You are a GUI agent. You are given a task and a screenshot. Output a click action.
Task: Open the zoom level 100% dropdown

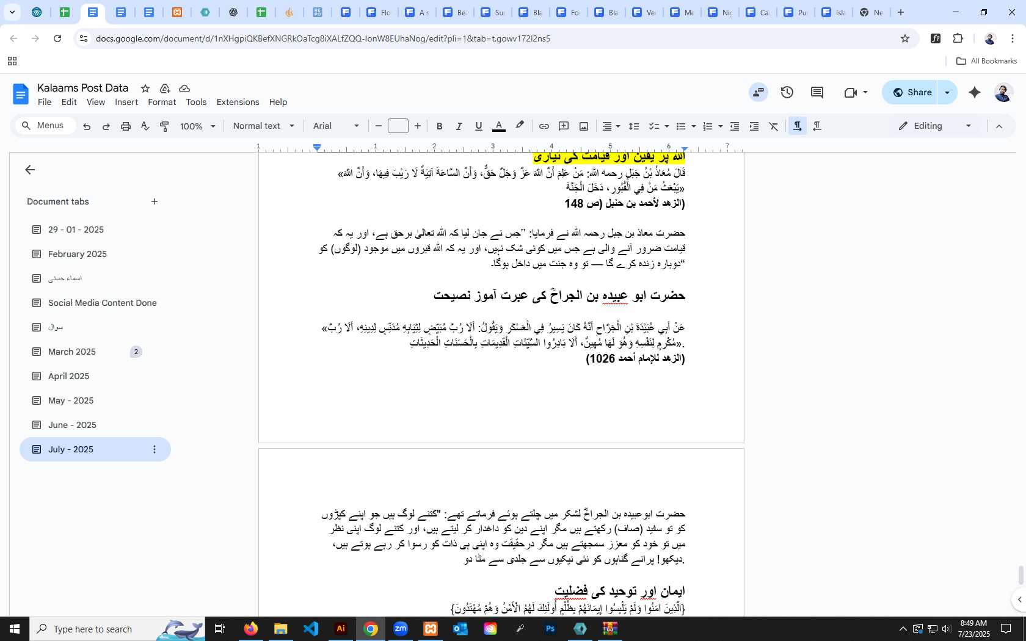point(198,126)
